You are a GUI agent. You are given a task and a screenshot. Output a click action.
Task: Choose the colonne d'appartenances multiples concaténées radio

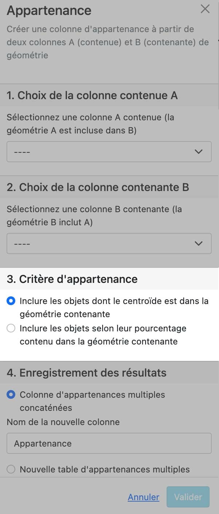pyautogui.click(x=11, y=394)
